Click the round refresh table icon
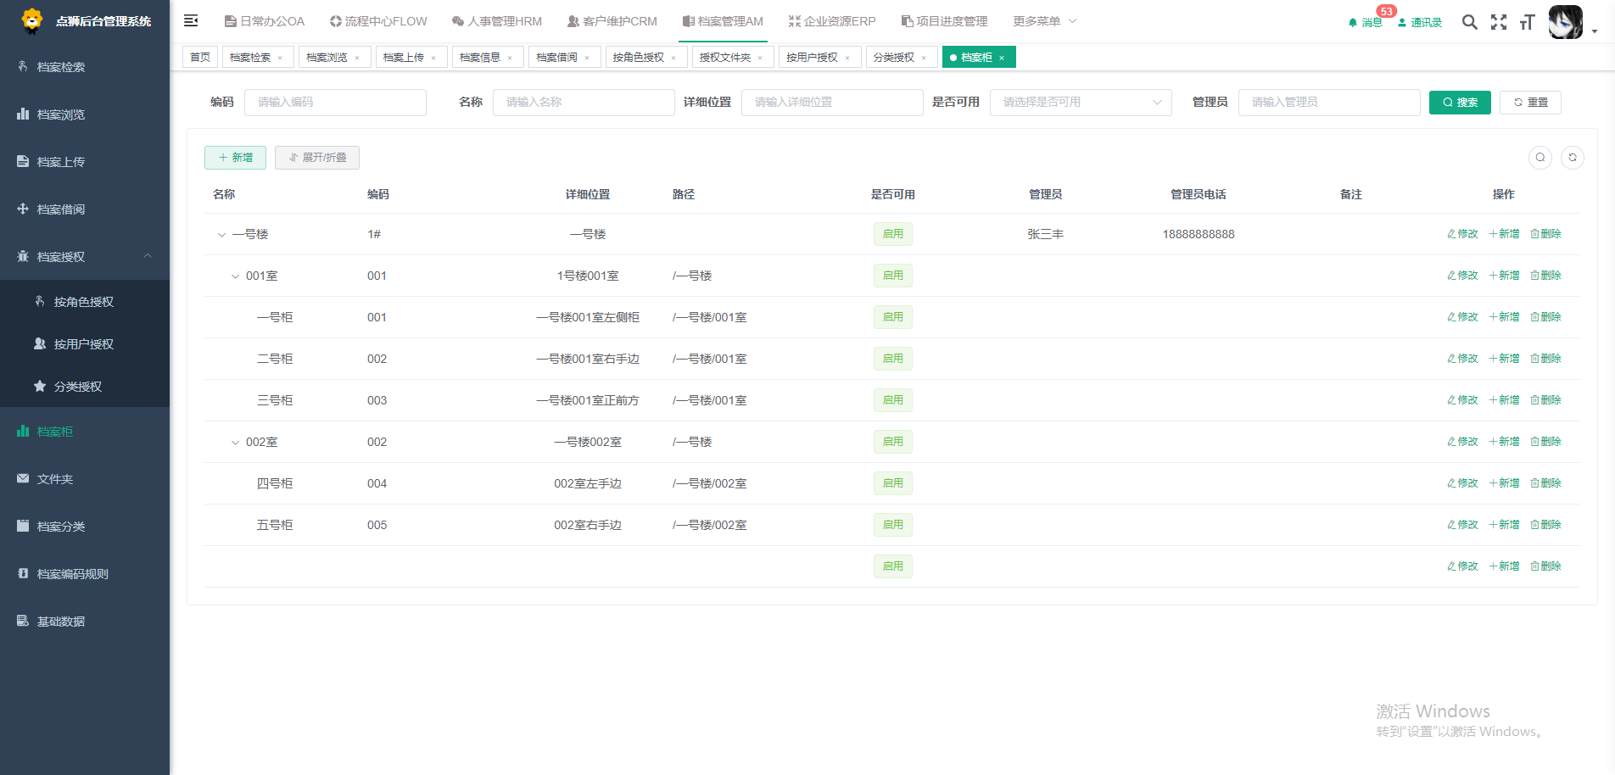 coord(1573,158)
